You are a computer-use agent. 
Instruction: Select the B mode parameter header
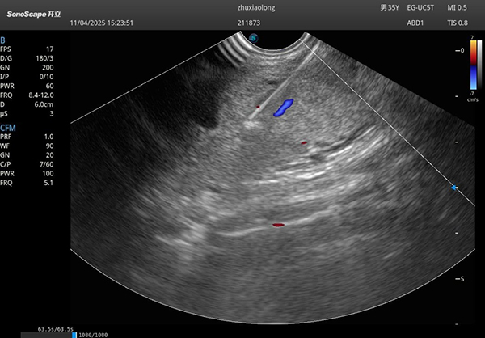click(3, 40)
